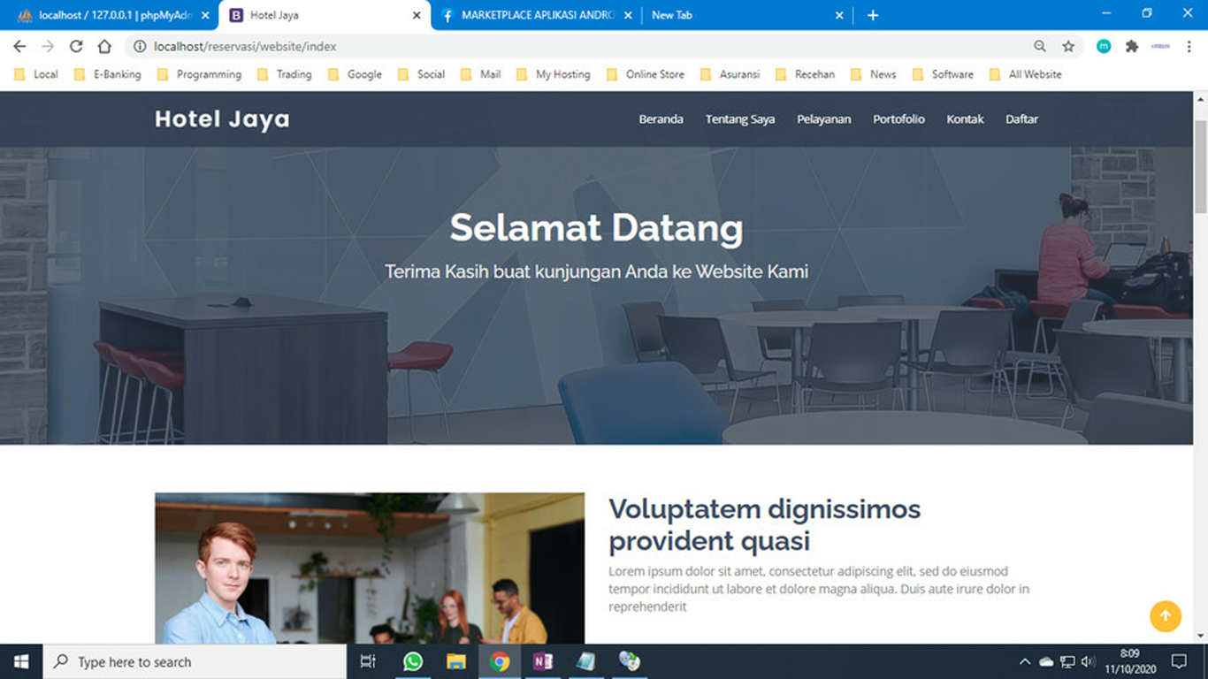Click the browser reload page icon
This screenshot has width=1208, height=679.
pyautogui.click(x=76, y=47)
